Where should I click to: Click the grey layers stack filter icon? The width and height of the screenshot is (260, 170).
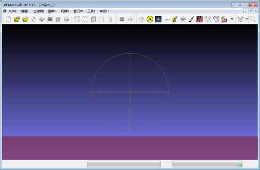click(x=122, y=19)
